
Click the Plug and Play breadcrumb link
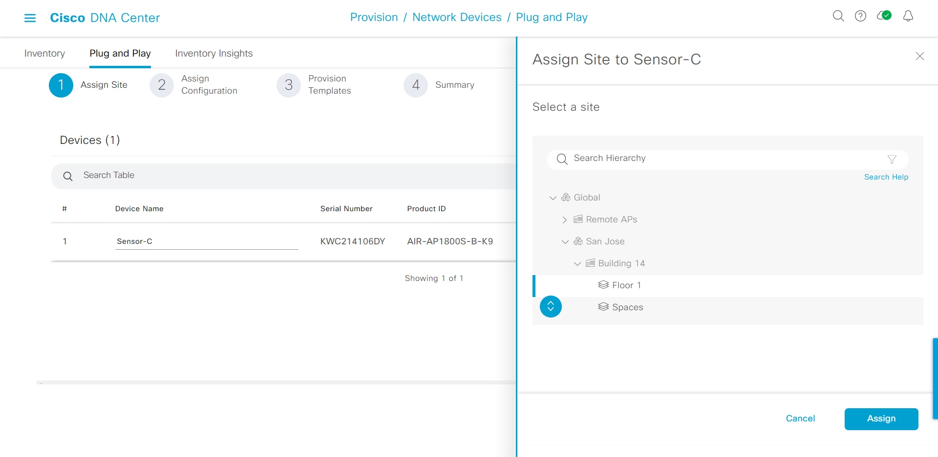point(552,17)
